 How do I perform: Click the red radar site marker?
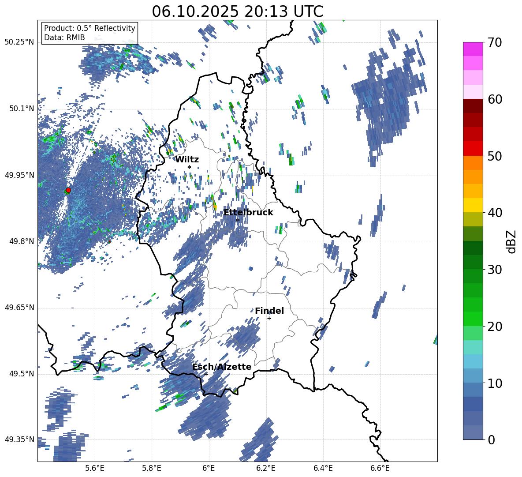tap(68, 190)
